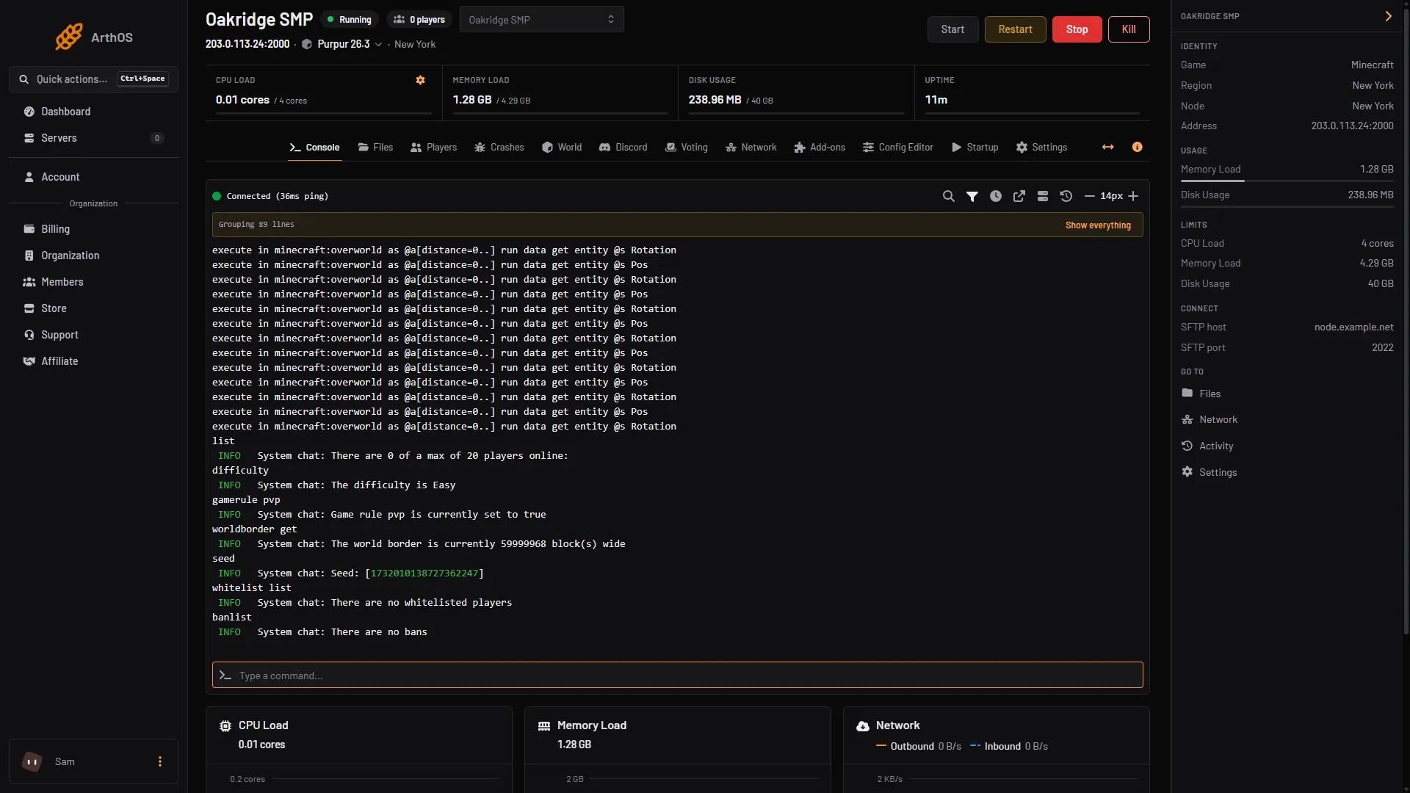
Task: Toggle wide layout double-arrow icon
Action: pos(1108,148)
